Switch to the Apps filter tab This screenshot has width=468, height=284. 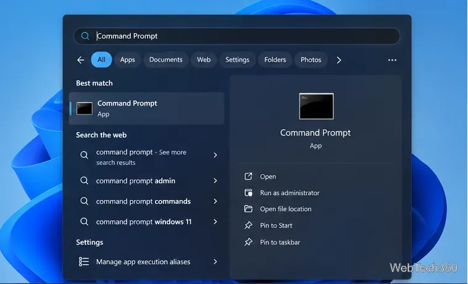click(127, 60)
